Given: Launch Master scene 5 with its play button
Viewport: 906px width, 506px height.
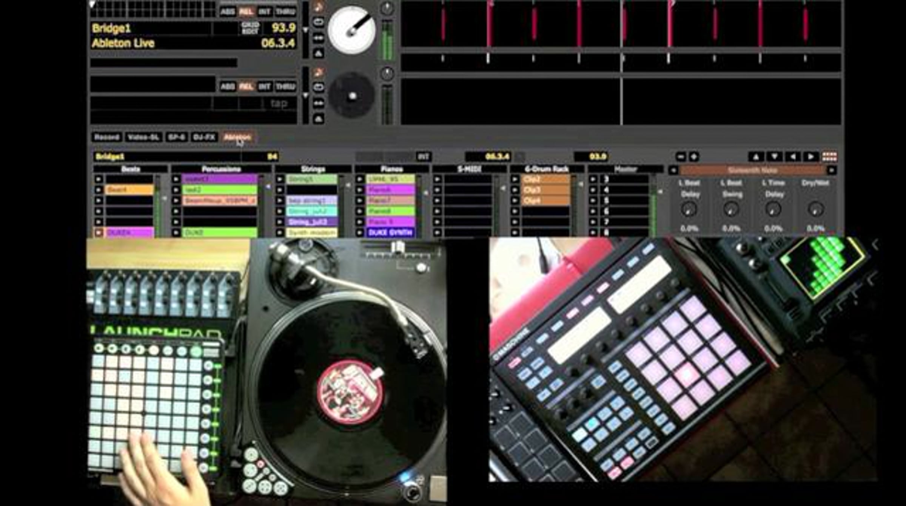Looking at the screenshot, I should [593, 201].
